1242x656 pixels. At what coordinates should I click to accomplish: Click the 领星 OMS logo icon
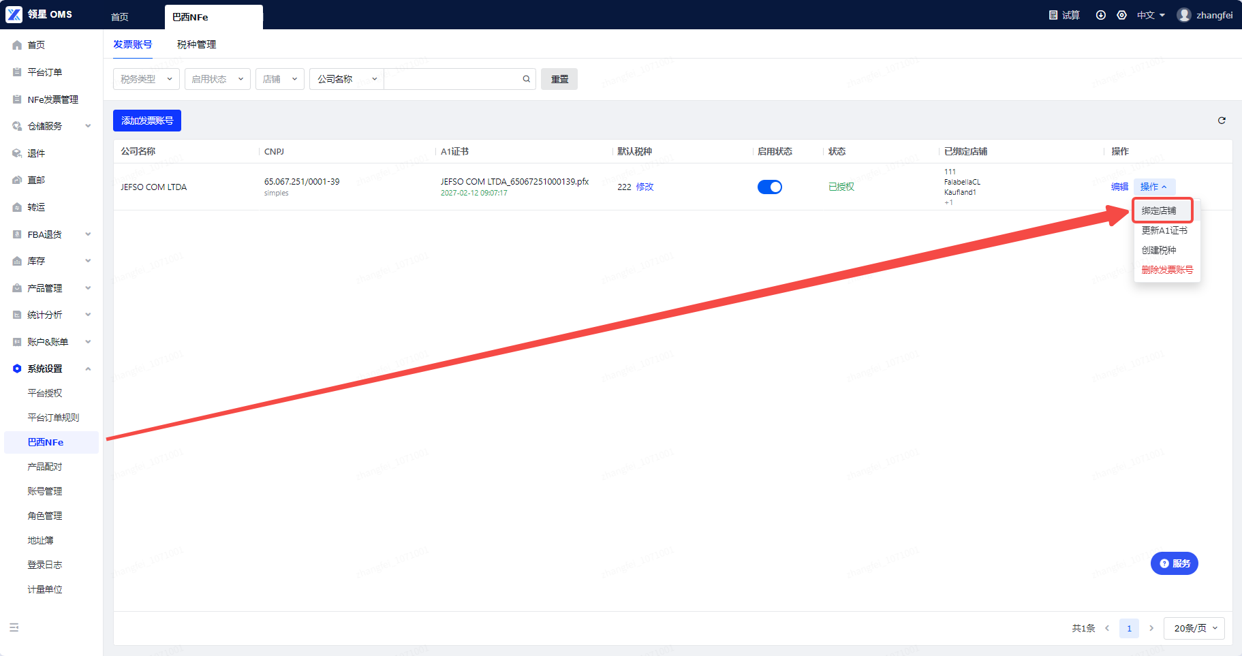[14, 14]
